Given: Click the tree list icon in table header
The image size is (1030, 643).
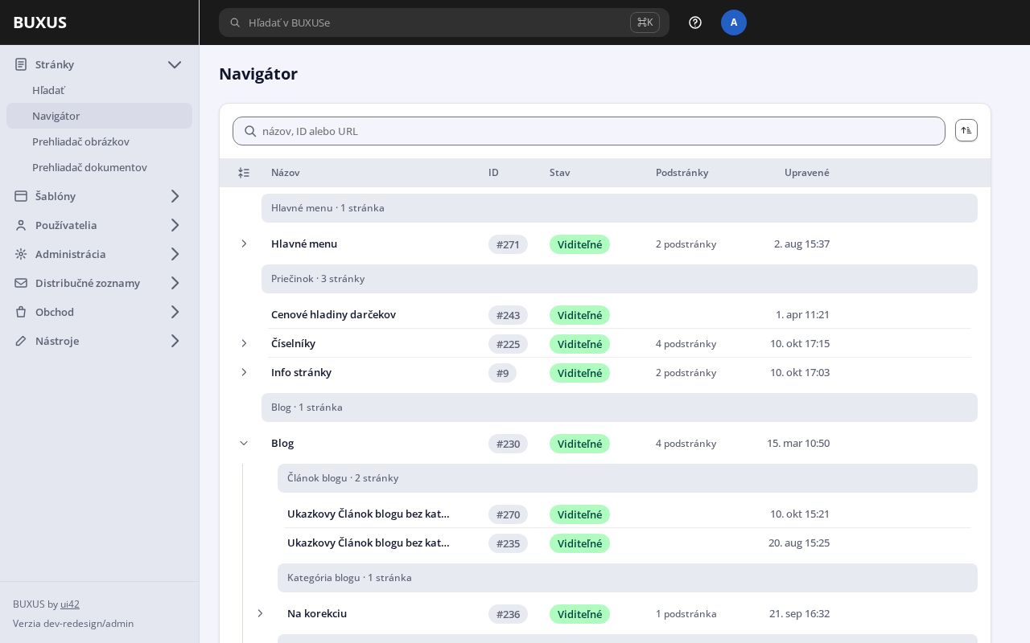Looking at the screenshot, I should [x=244, y=173].
